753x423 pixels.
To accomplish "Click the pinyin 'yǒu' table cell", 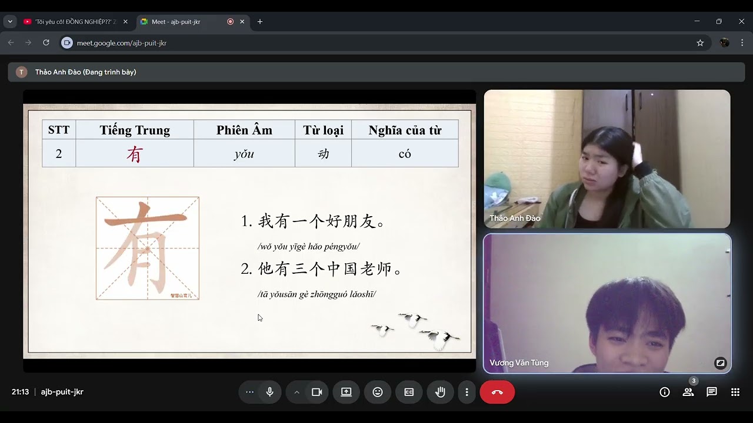I will [x=244, y=153].
